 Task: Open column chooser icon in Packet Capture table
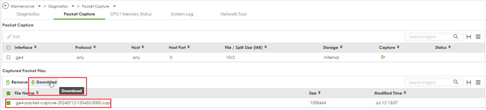point(478,37)
